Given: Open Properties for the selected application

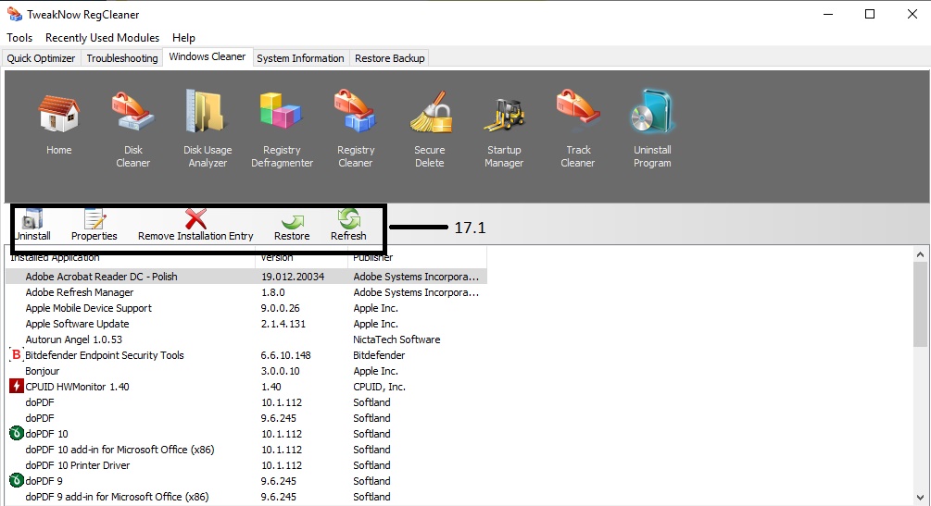Looking at the screenshot, I should click(x=94, y=226).
